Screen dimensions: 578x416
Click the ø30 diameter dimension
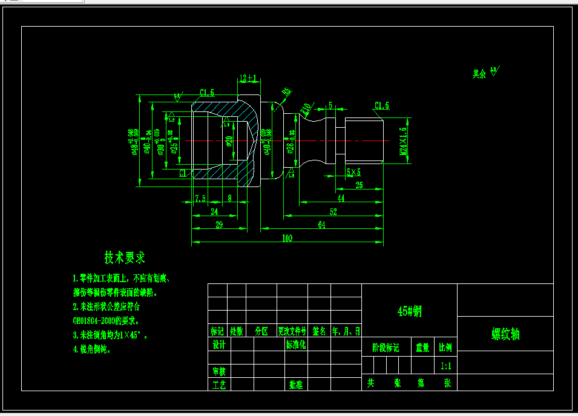(159, 142)
